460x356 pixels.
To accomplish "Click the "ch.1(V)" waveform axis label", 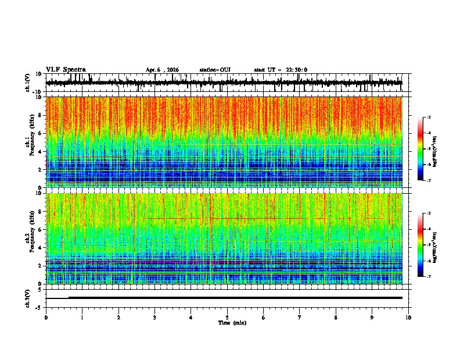I will 28,83.
